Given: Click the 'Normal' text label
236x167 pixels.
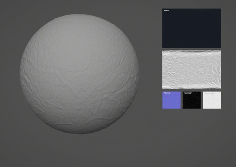Looking at the screenshot, I should tap(167, 93).
